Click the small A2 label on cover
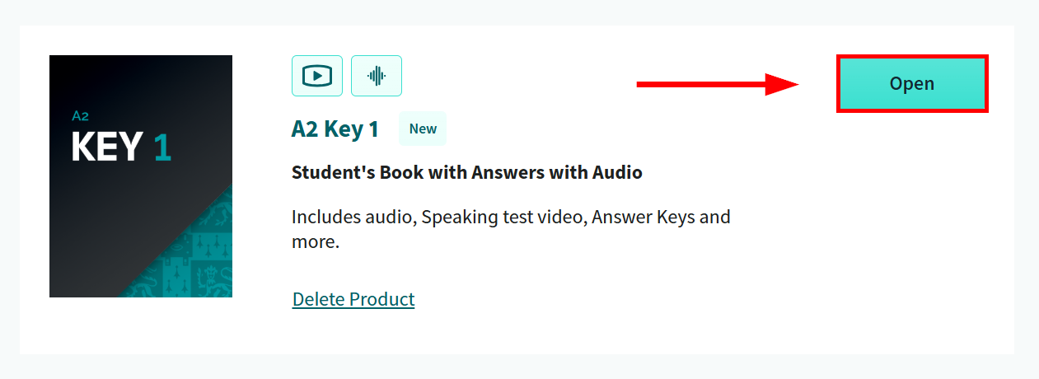The height and width of the screenshot is (379, 1039). click(x=80, y=116)
